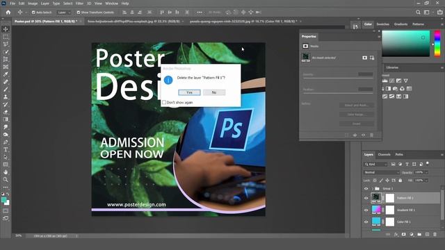Select the Zoom tool in the toolbar
This screenshot has width=445, height=250.
pos(6,179)
